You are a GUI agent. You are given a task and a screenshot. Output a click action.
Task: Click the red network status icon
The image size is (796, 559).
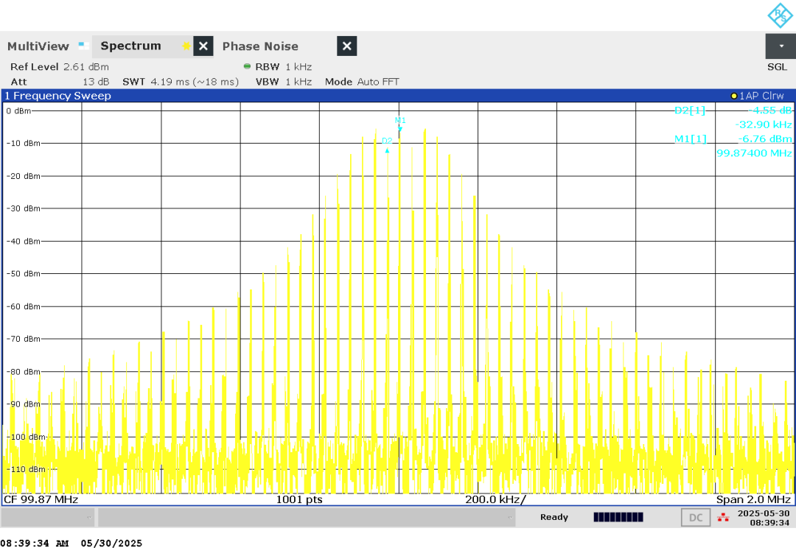point(723,518)
